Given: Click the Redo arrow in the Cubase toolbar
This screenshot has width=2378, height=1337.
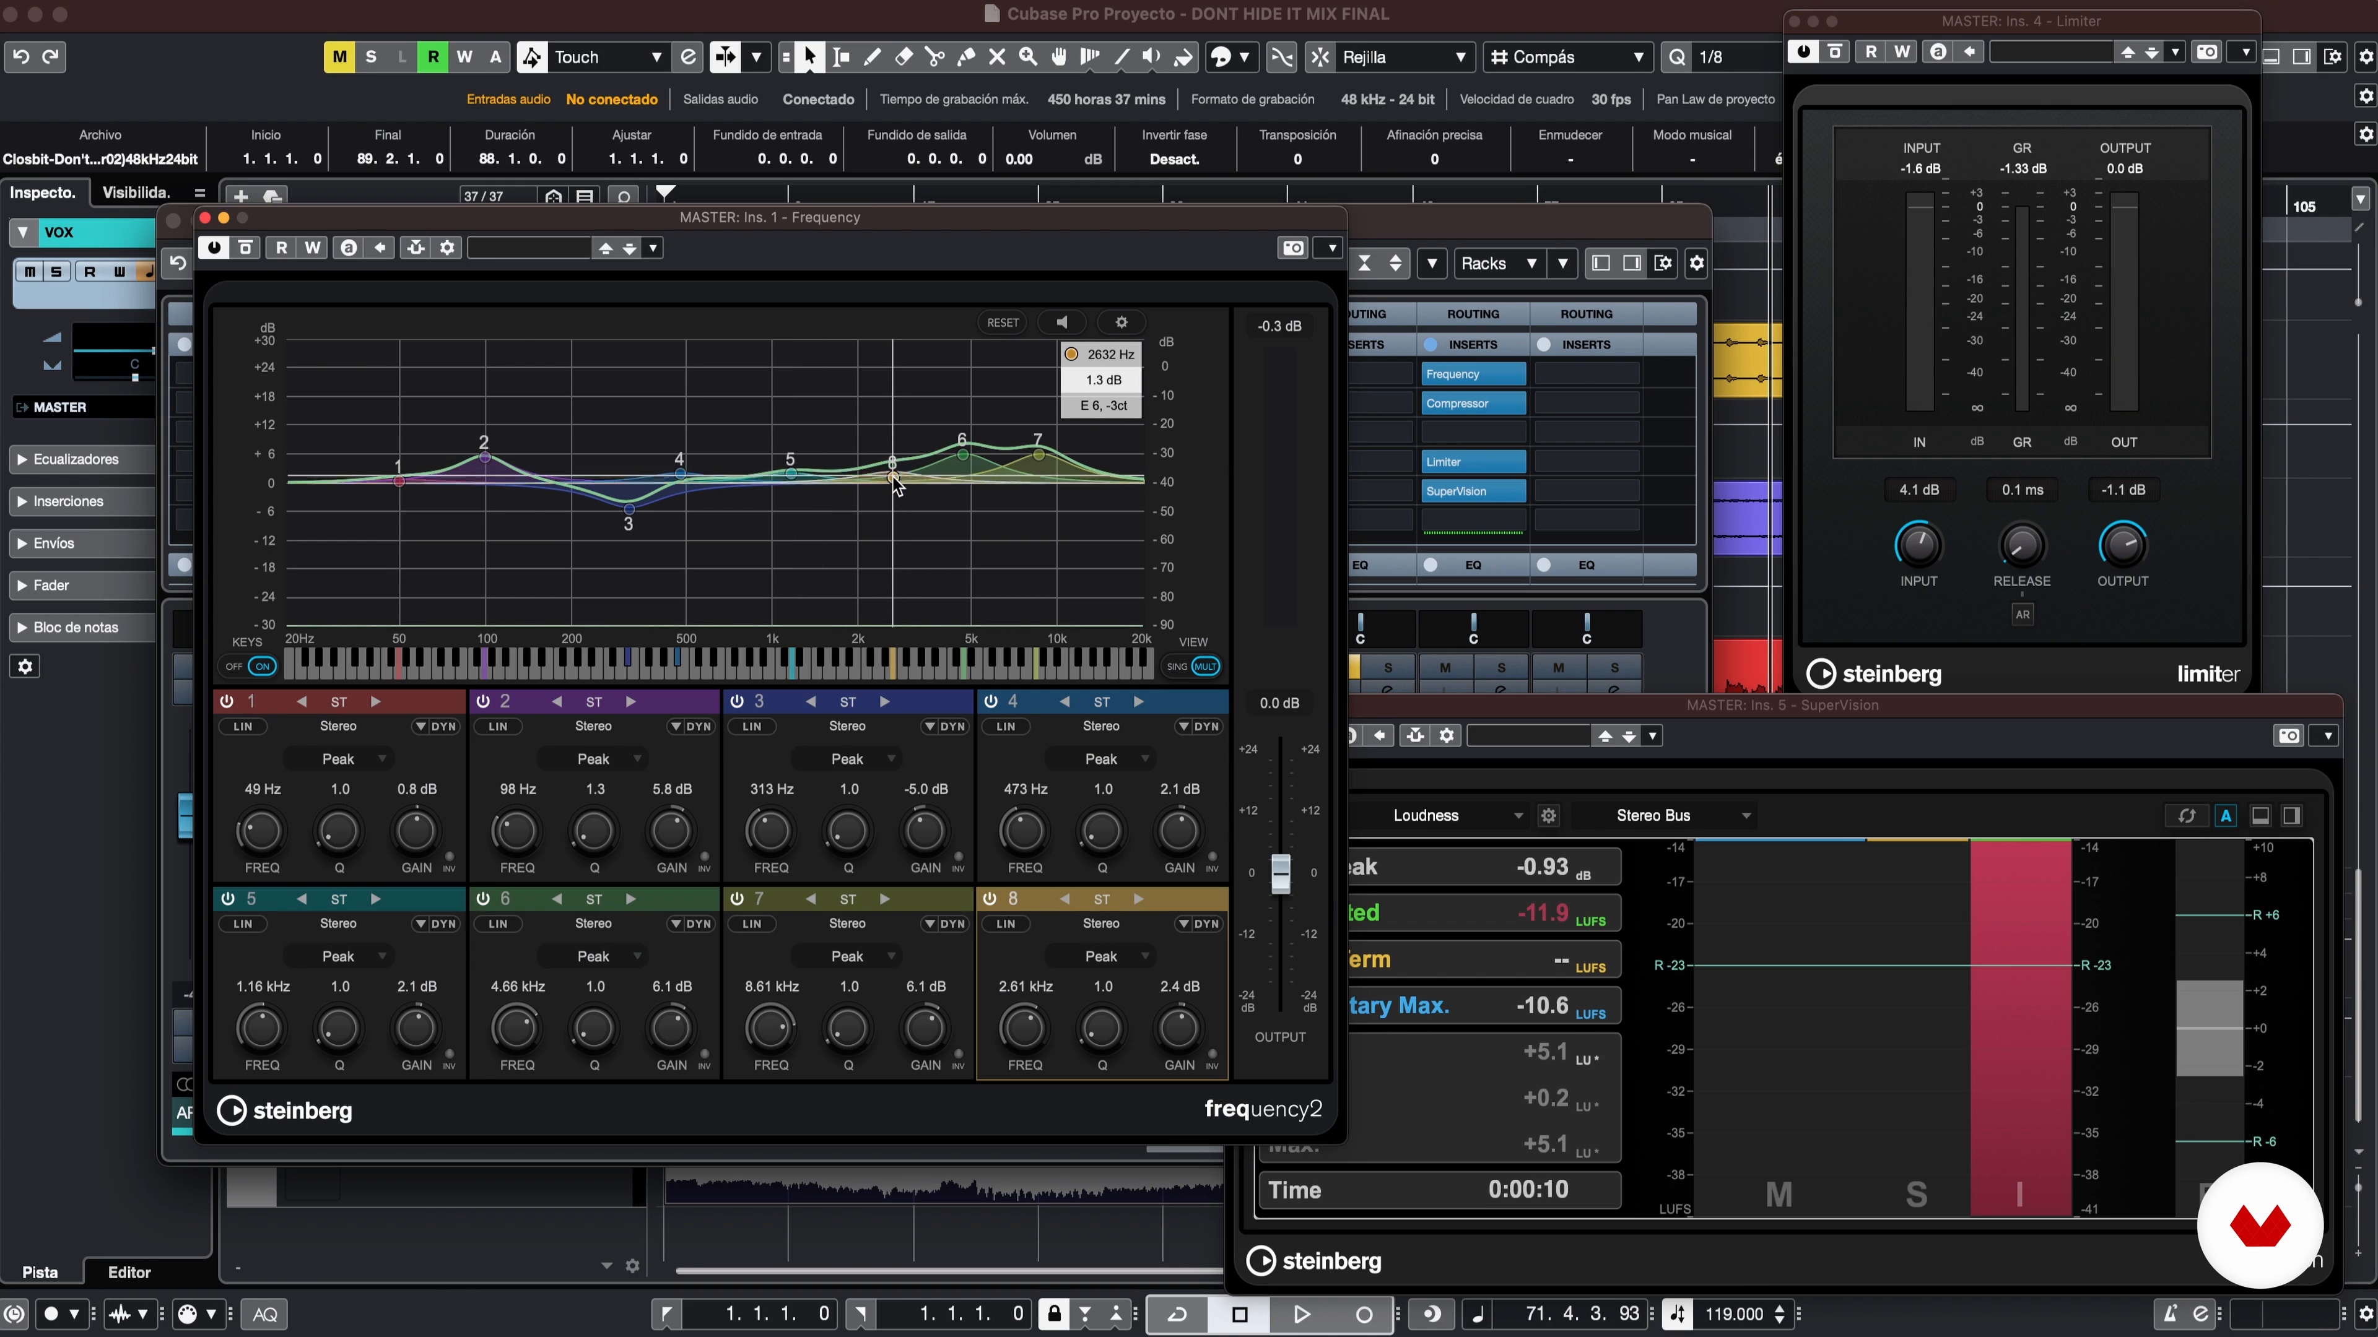Looking at the screenshot, I should coord(51,56).
